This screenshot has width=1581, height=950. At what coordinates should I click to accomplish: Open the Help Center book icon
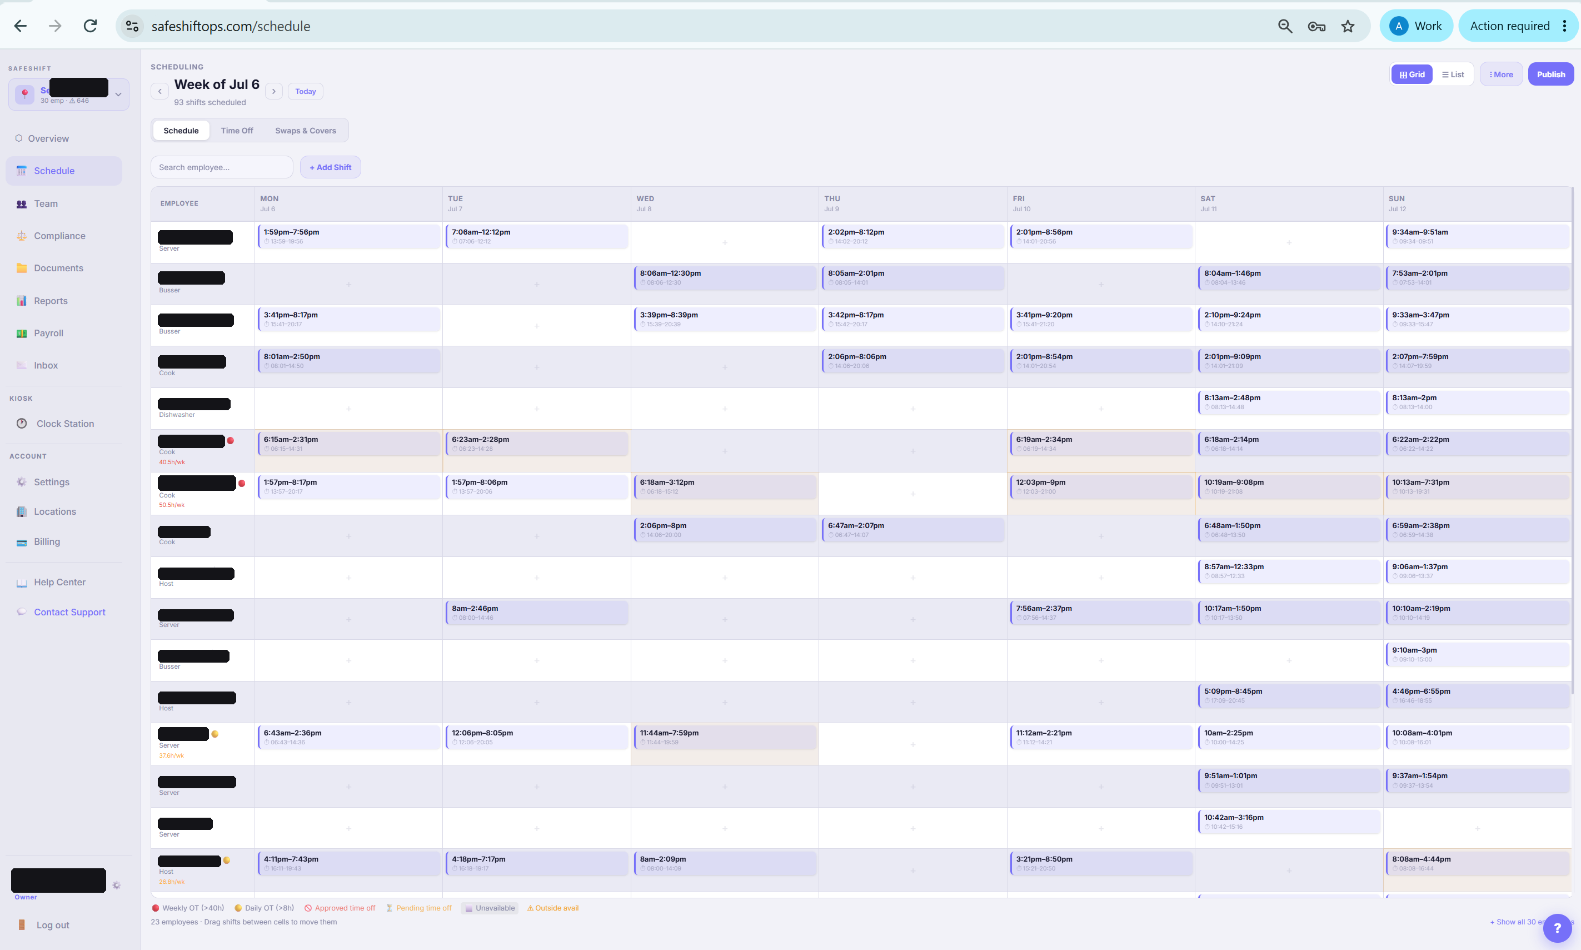(21, 583)
